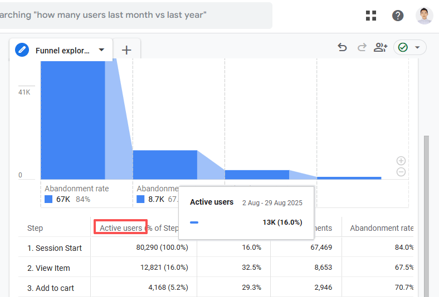Click the Step column header
The width and height of the screenshot is (439, 297).
coord(35,228)
